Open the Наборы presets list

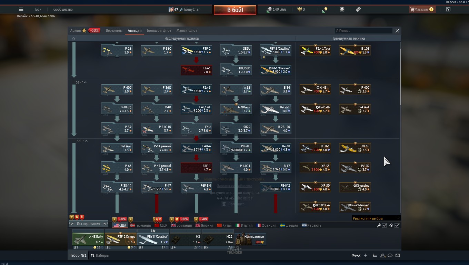(100, 255)
